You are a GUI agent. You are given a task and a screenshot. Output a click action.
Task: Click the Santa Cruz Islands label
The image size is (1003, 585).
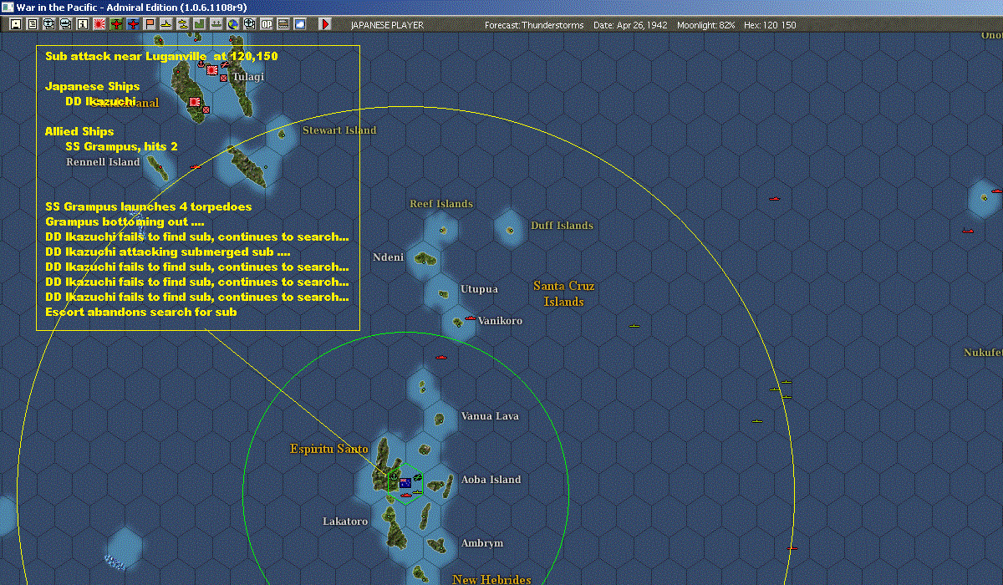point(564,293)
